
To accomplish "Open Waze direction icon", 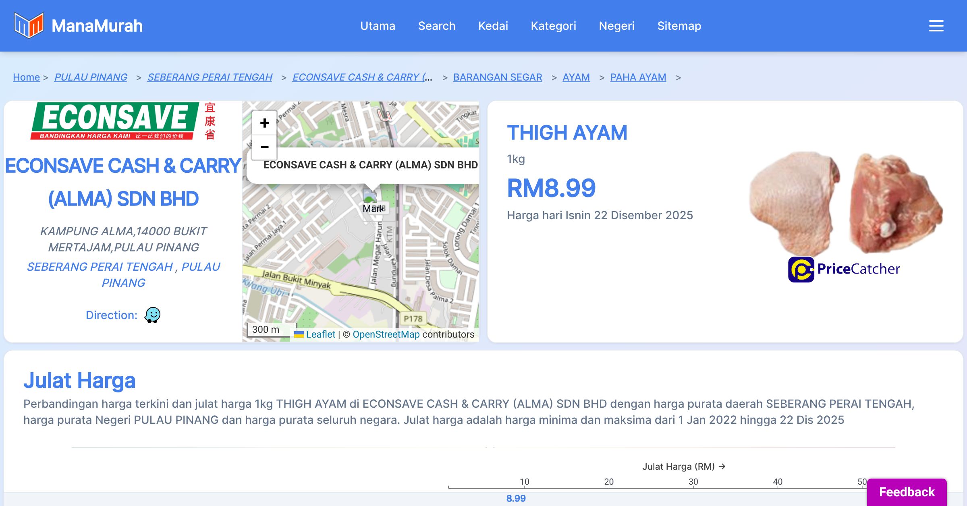I will tap(152, 315).
